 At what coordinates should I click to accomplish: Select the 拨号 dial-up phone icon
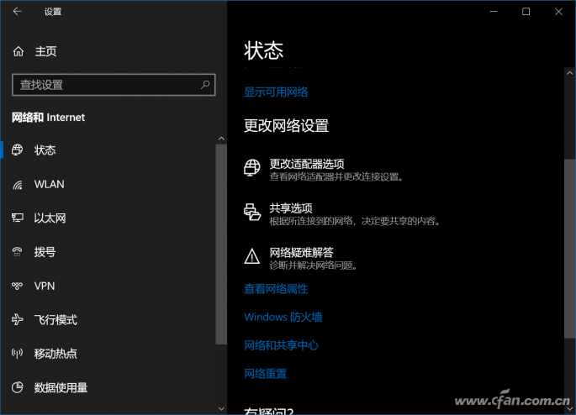[x=18, y=252]
